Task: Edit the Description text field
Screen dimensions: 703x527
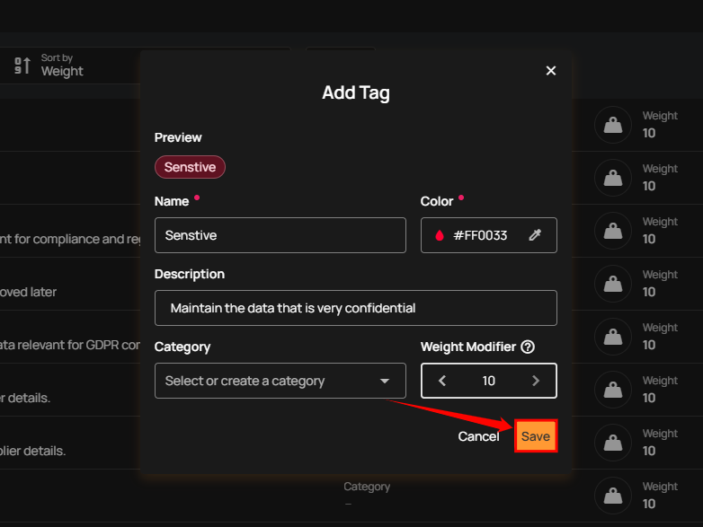Action: coord(355,308)
